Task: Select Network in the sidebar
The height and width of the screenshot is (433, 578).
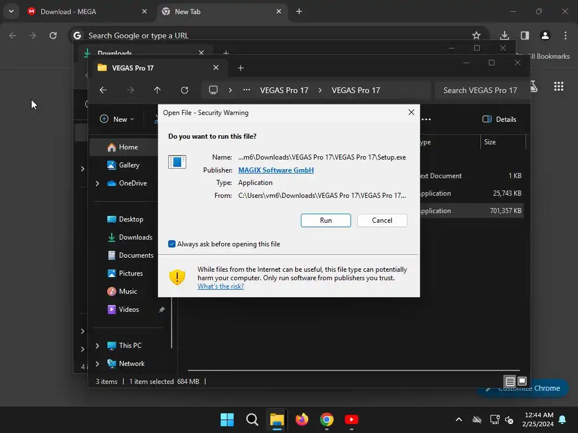Action: click(x=126, y=364)
